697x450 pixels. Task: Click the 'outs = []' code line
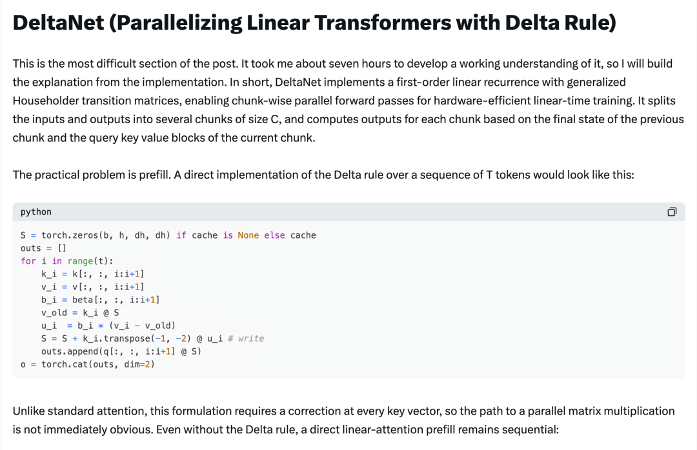tap(43, 248)
